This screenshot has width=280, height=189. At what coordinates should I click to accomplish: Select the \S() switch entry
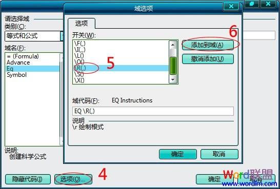coord(121,74)
